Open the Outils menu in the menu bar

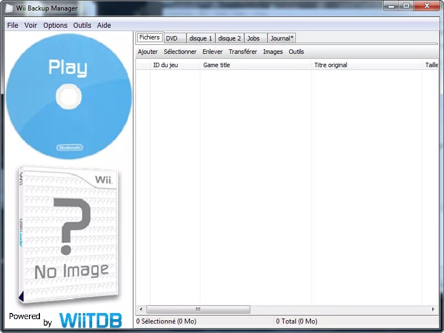tap(82, 25)
